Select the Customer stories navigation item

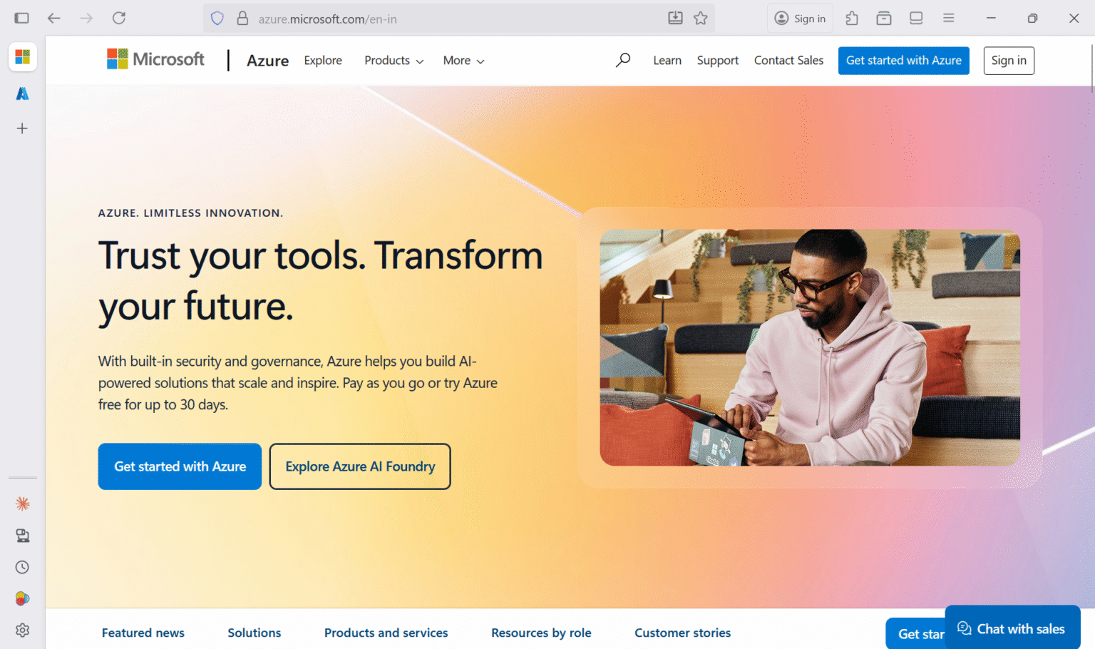coord(682,633)
